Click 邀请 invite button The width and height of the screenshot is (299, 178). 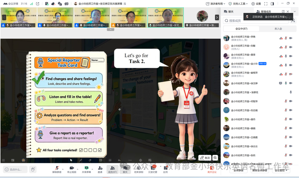pos(100,169)
